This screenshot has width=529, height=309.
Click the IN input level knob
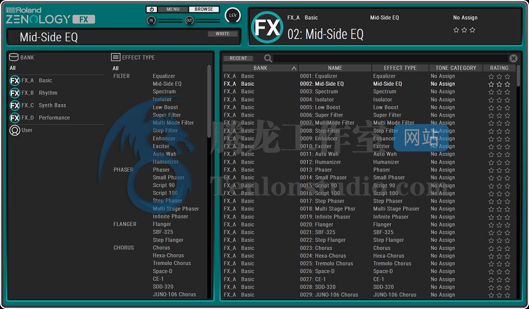(151, 21)
